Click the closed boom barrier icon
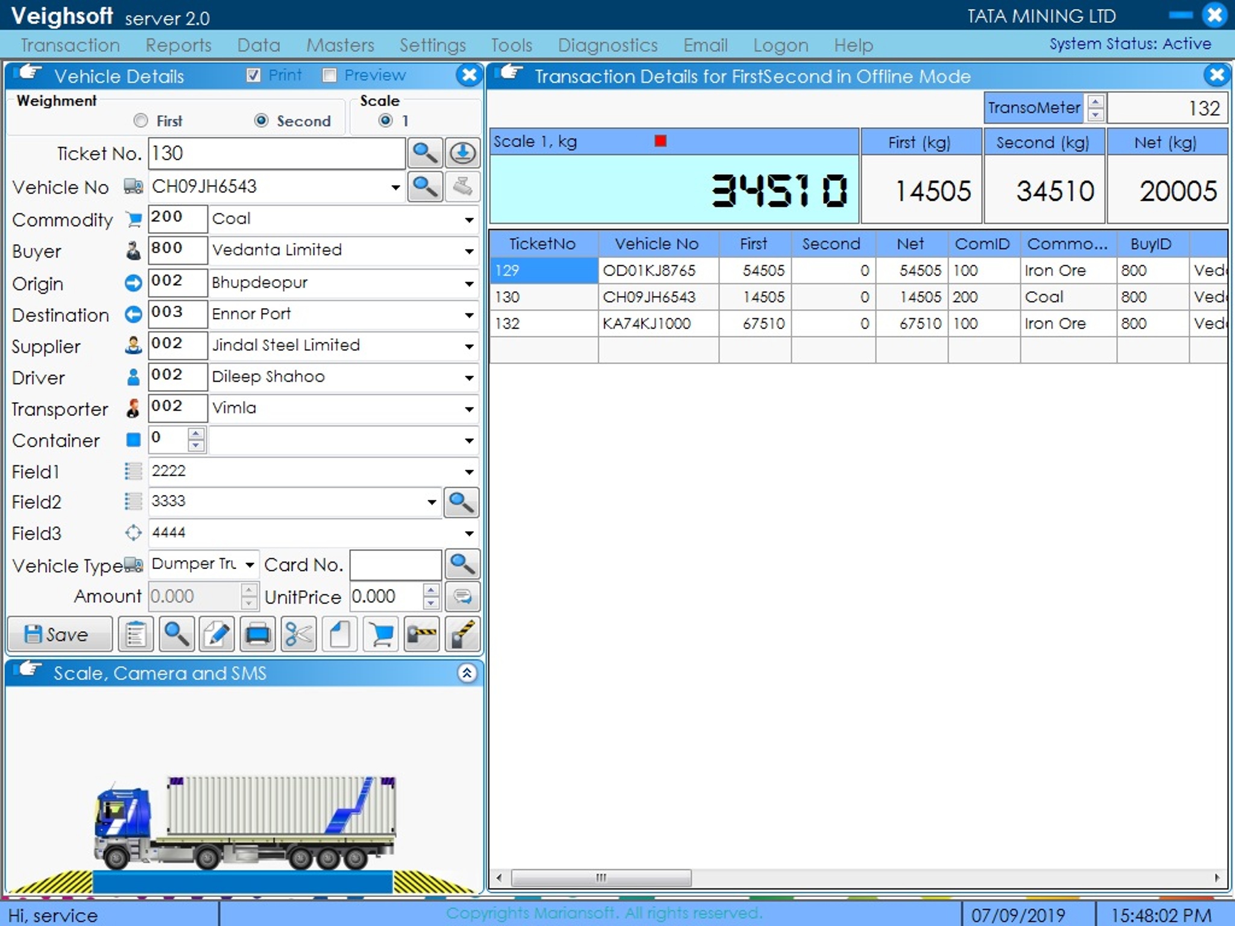Viewport: 1235px width, 926px height. (421, 634)
